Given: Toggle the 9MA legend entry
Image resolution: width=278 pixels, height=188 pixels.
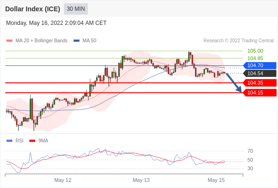Looking at the screenshot, I should pyautogui.click(x=39, y=141).
